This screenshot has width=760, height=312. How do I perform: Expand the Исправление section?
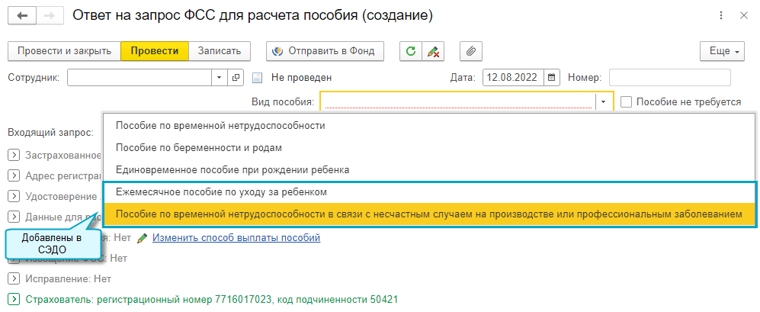tap(13, 279)
